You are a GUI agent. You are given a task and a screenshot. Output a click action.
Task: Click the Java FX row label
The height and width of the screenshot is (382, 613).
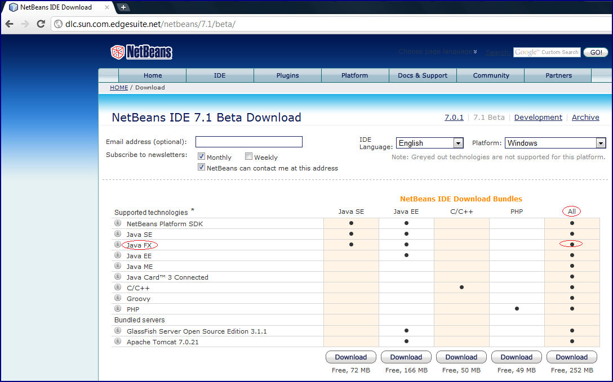click(x=139, y=245)
